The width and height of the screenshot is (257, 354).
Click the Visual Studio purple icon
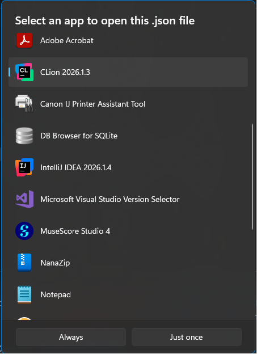point(24,199)
